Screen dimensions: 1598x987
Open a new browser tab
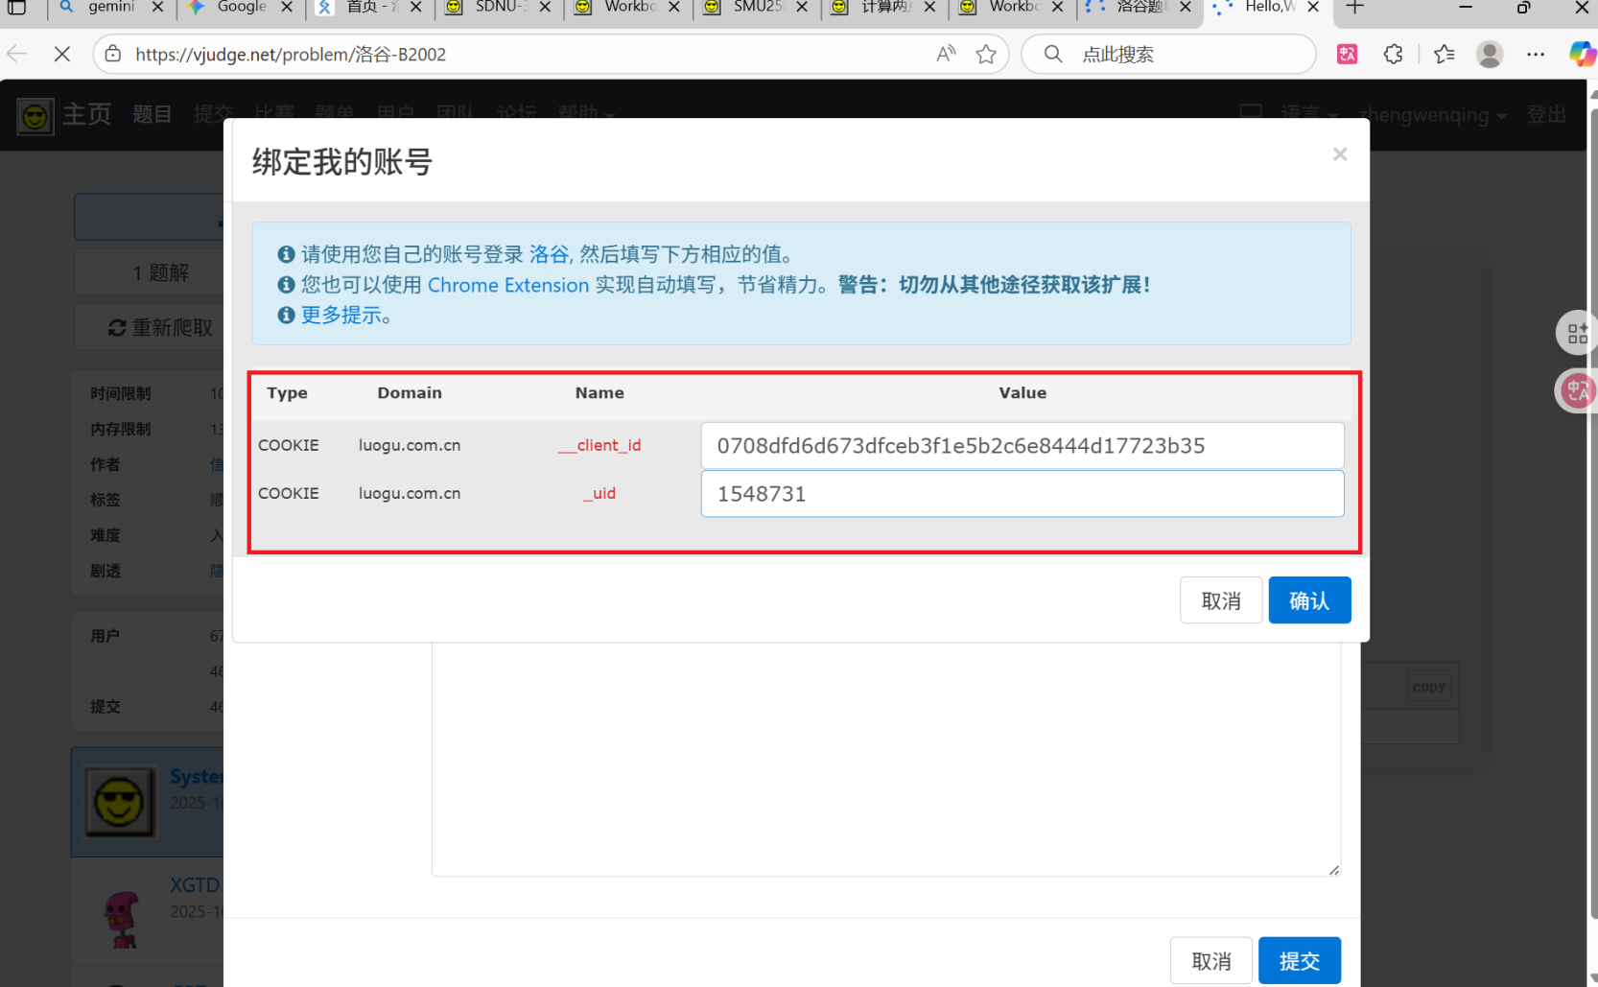pyautogui.click(x=1354, y=8)
